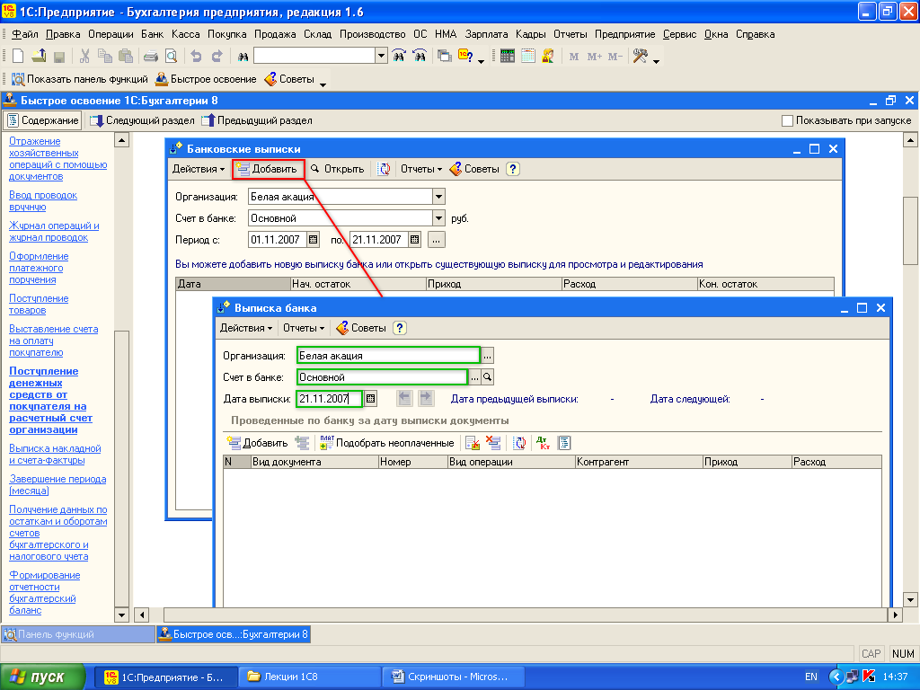The image size is (920, 690).
Task: Open calendar for period end date 21.11.2007
Action: (415, 239)
